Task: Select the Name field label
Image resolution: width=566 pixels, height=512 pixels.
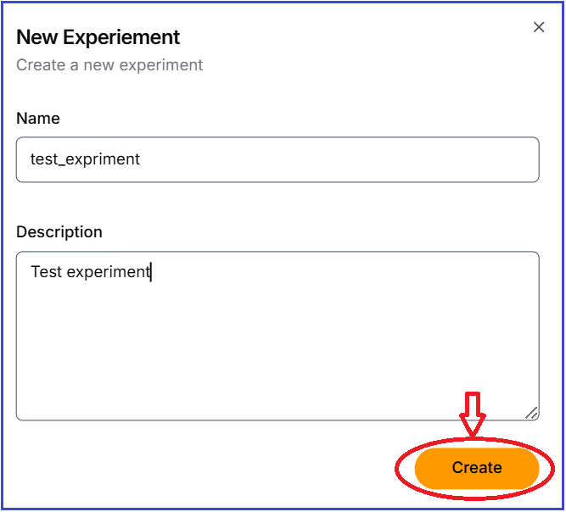Action: coord(38,119)
